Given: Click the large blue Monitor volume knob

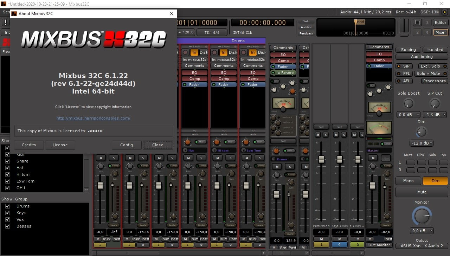Looking at the screenshot, I should [x=422, y=216].
